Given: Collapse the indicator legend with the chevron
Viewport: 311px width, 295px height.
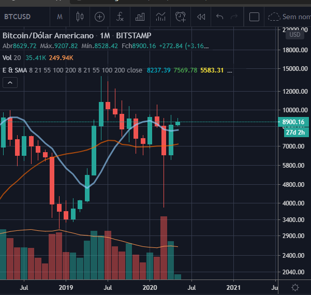Looking at the screenshot, I should 10,83.
